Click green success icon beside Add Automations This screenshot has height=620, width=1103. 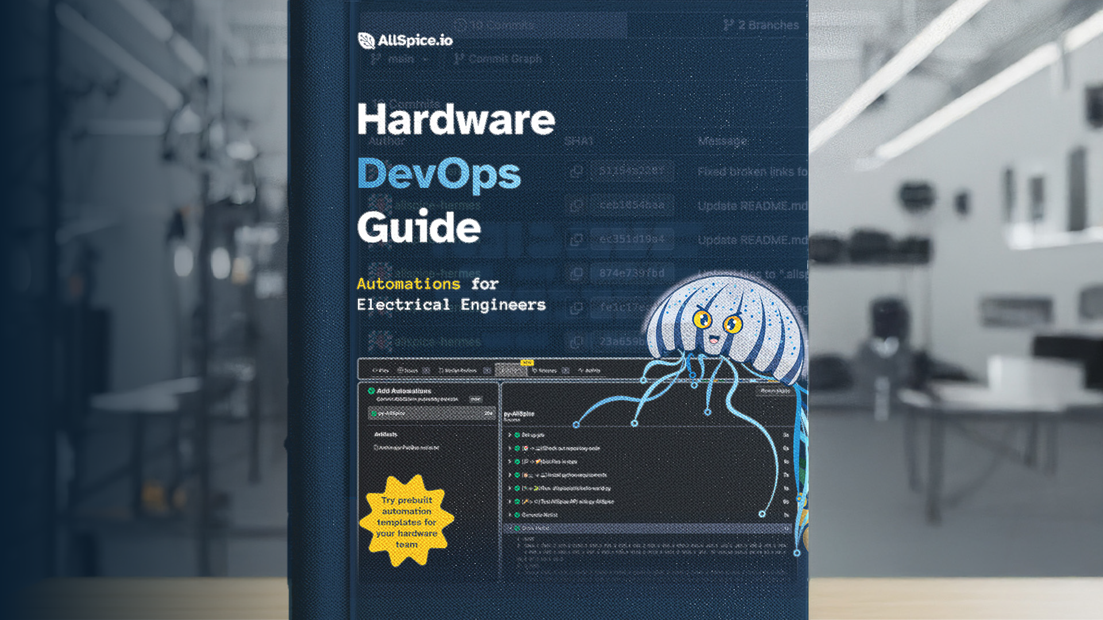tap(371, 391)
